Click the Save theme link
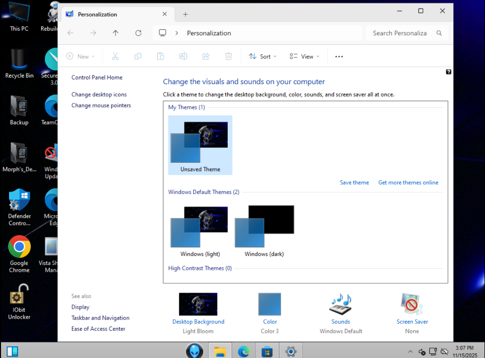This screenshot has width=485, height=358. [354, 183]
